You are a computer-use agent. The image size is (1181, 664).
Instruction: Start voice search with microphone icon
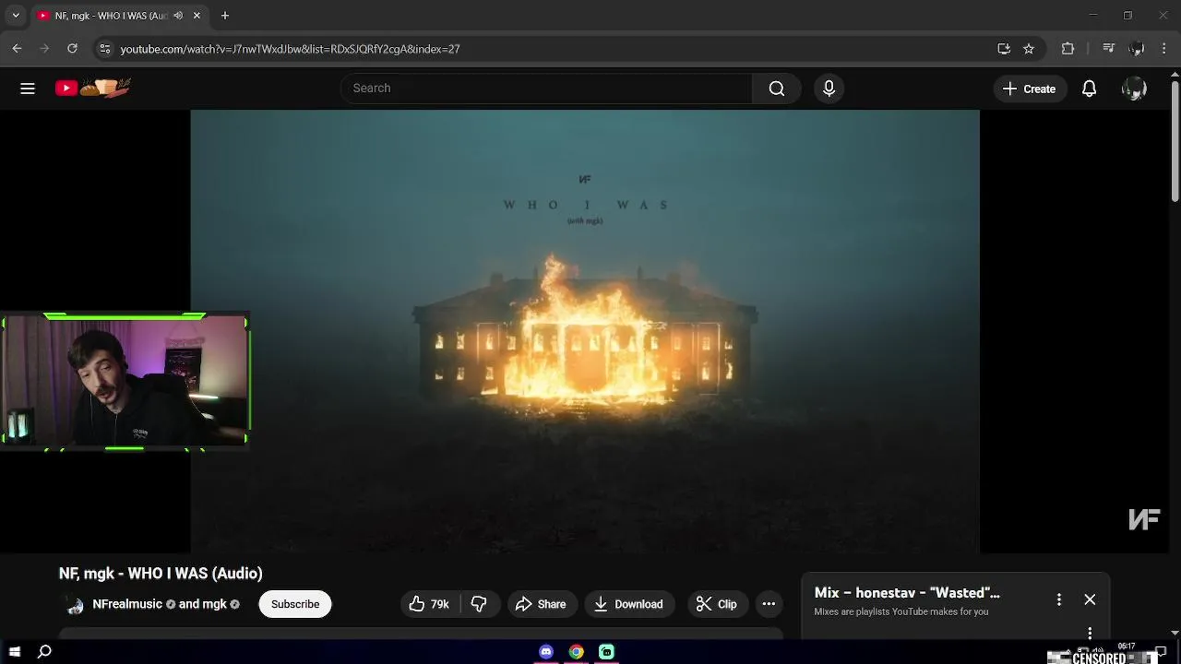(x=829, y=89)
